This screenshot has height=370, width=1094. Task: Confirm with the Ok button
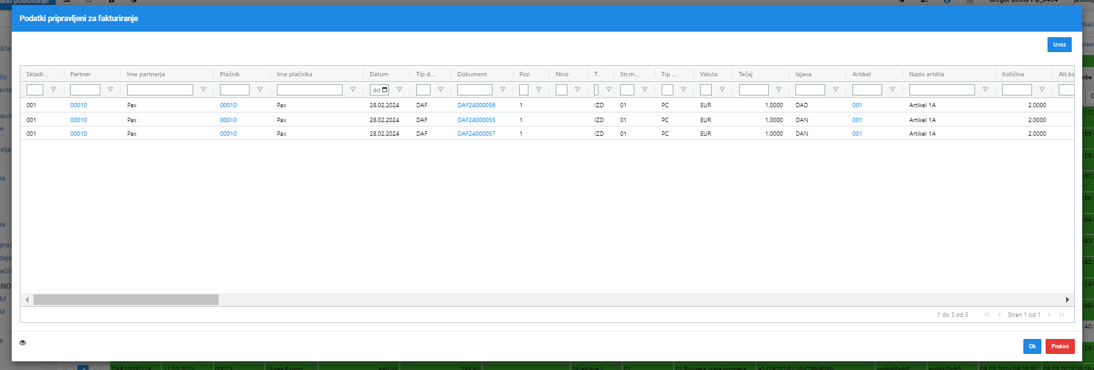(1032, 346)
